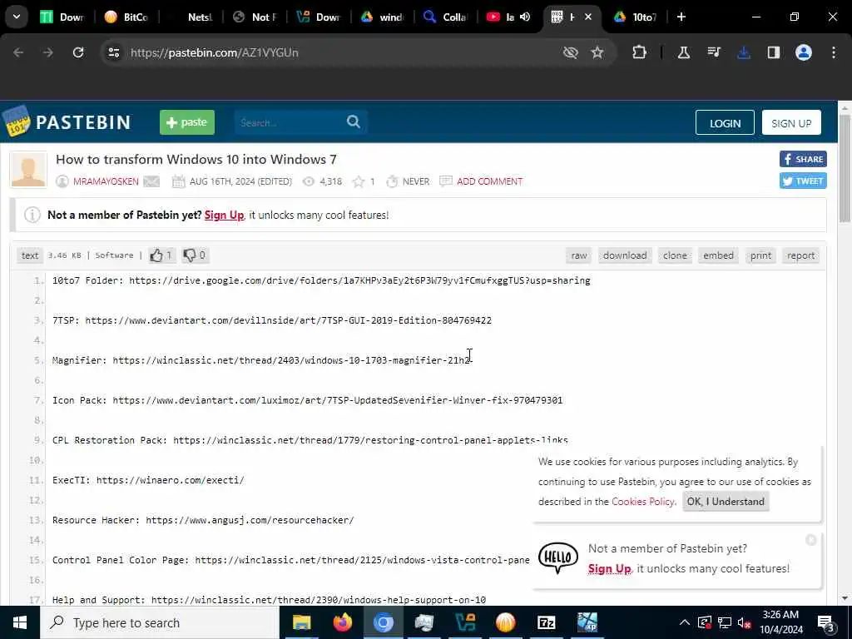Switch to the wind Google Drive tab
Screen dimensions: 852x639
coord(382,17)
